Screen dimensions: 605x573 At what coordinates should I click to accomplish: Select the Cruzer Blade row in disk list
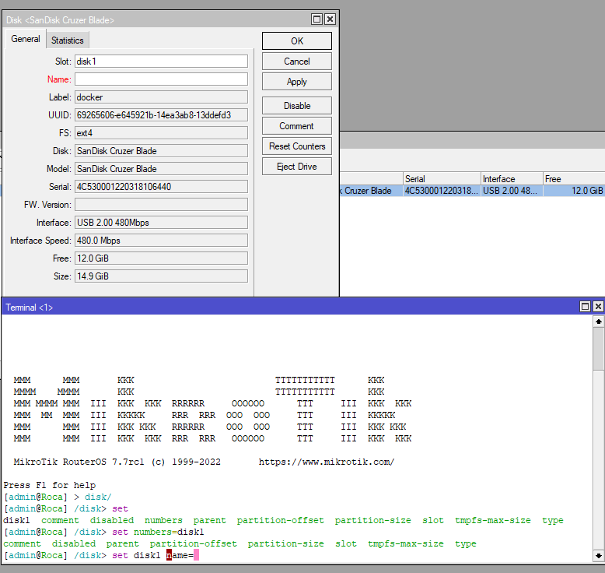[472, 191]
